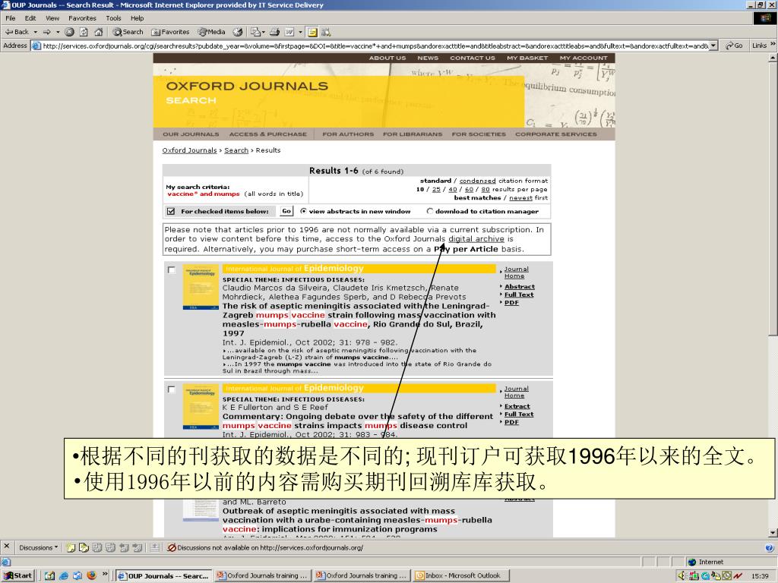This screenshot has width=778, height=583.
Task: Open the Search pane toolbar button
Action: click(128, 32)
